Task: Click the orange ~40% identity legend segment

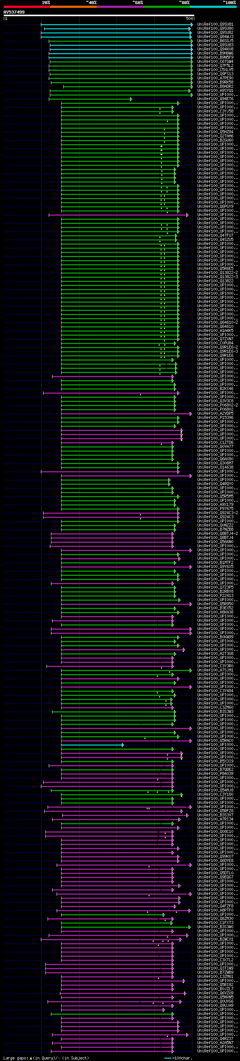Action: click(x=73, y=7)
